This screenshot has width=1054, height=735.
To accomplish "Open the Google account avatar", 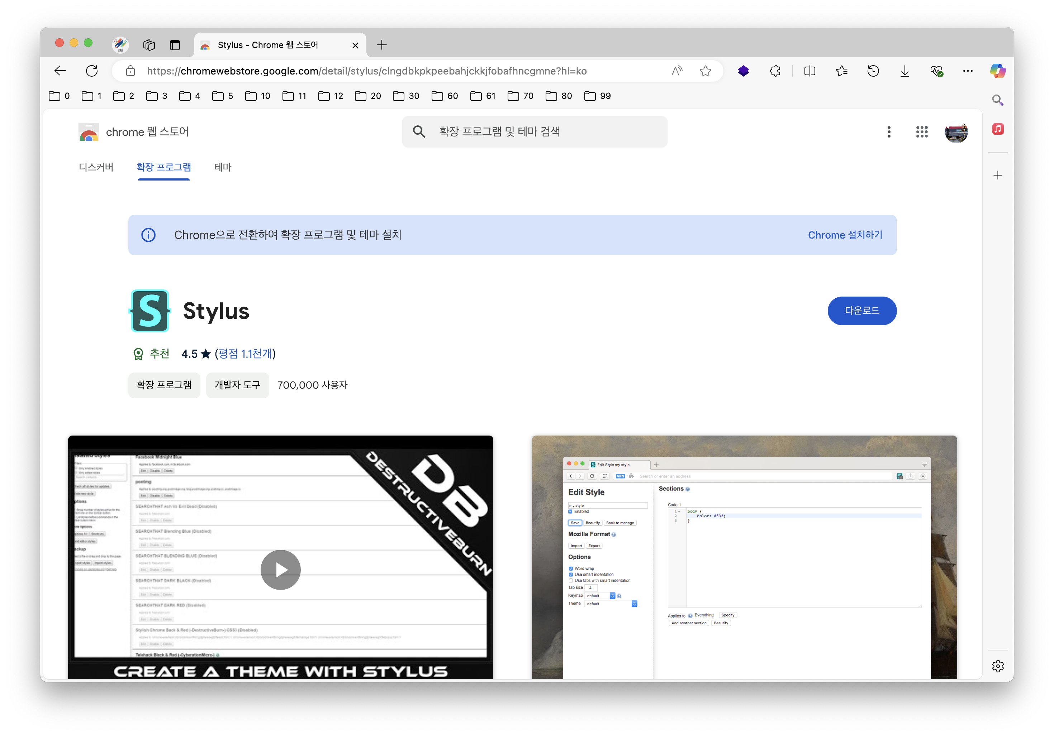I will click(956, 131).
